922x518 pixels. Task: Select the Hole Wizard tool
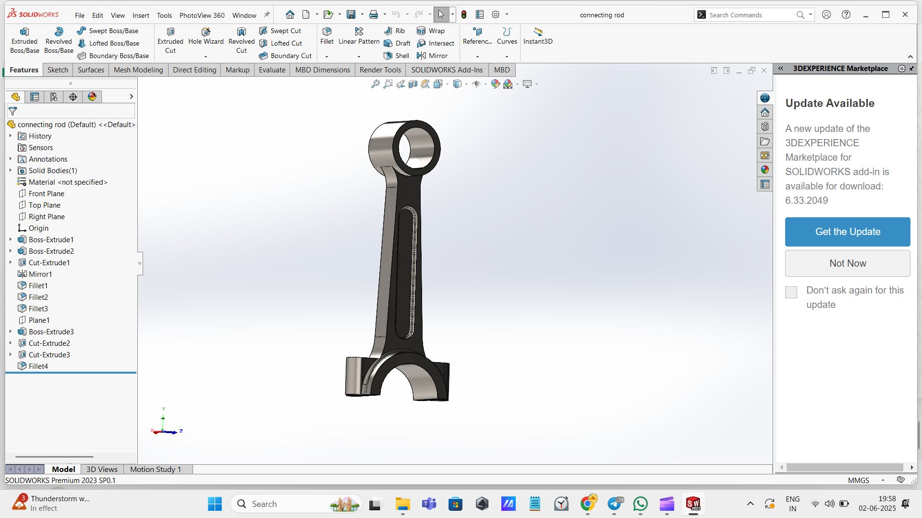pyautogui.click(x=206, y=36)
